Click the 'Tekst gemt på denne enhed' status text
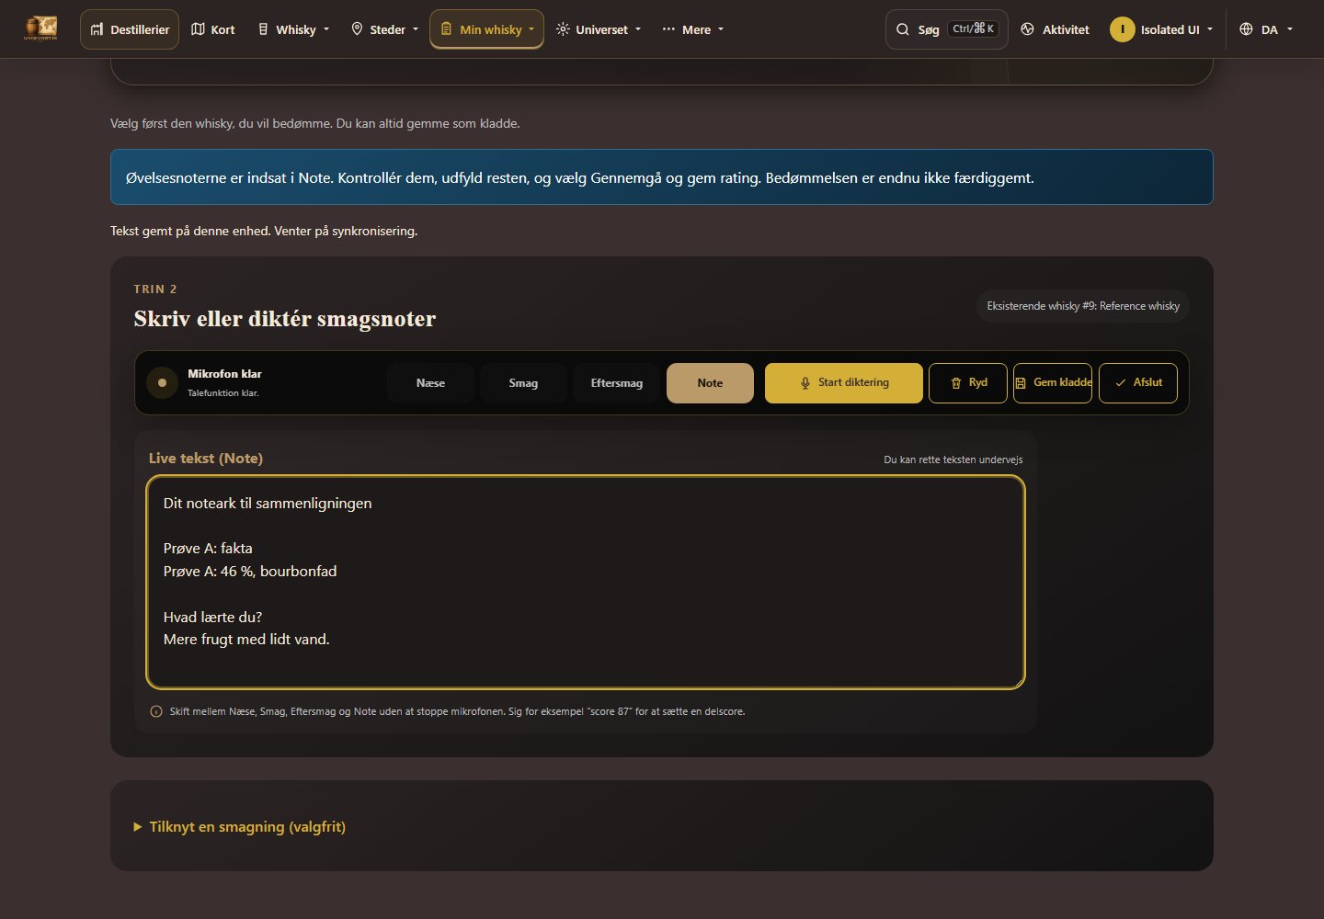The height and width of the screenshot is (919, 1324). point(264,231)
